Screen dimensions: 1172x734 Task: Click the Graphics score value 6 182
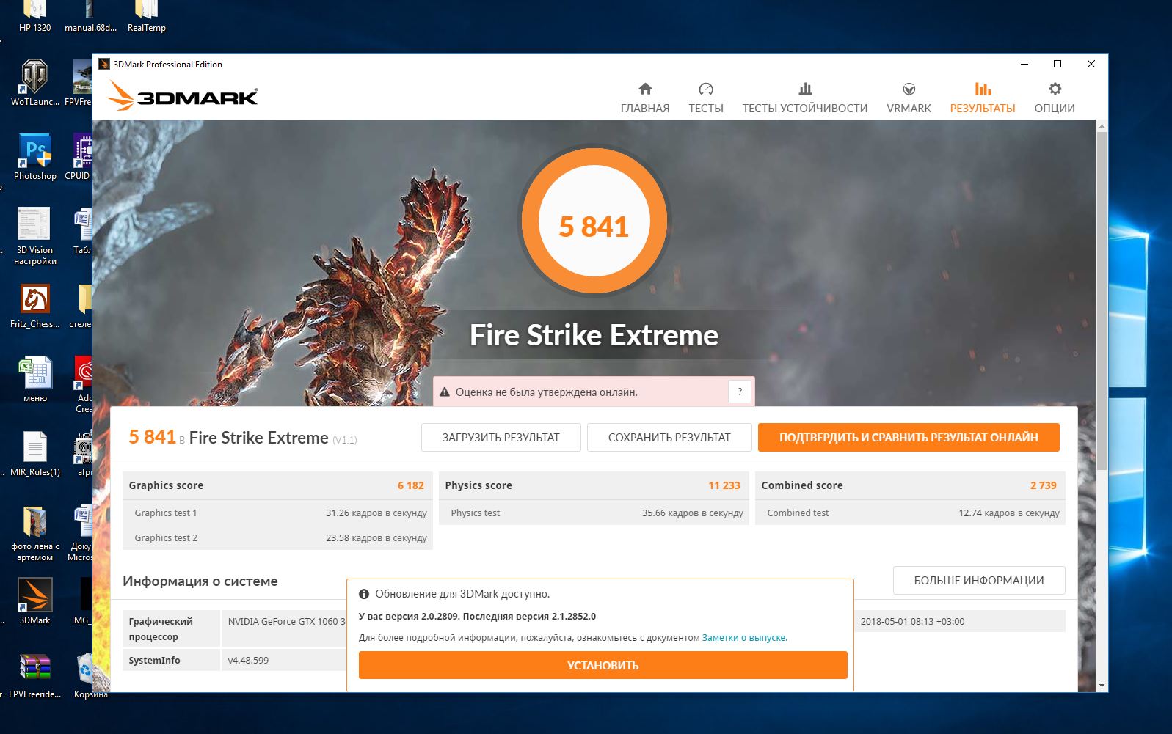click(411, 485)
